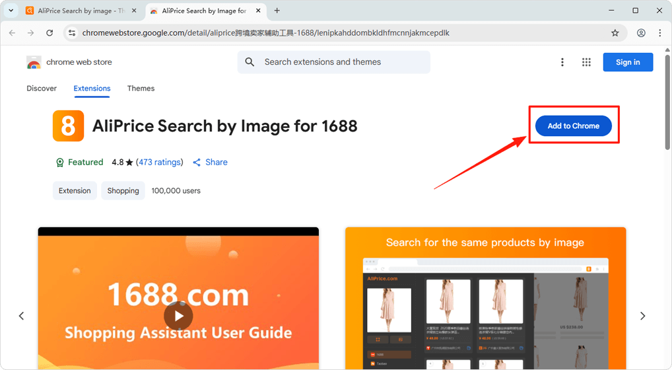
Task: Click the AliPrice extension orange logo
Action: pos(68,126)
